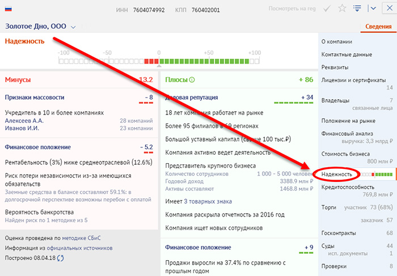Open методике СБиС link
The height and width of the screenshot is (276, 397).
click(81, 238)
